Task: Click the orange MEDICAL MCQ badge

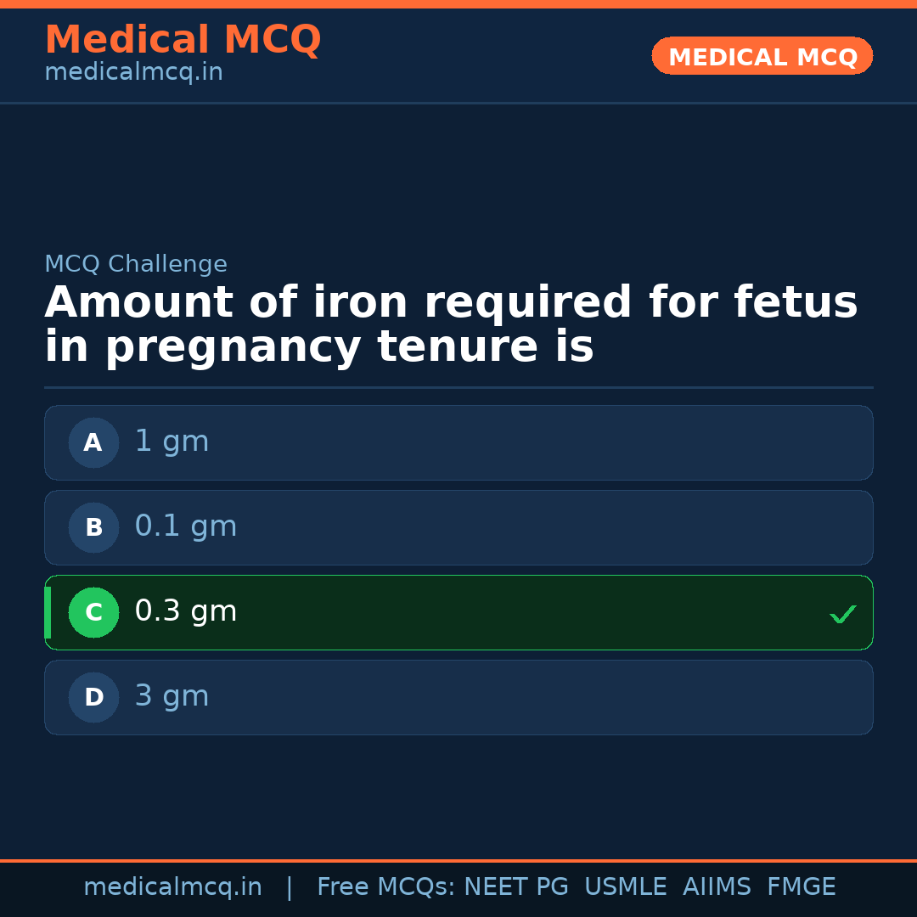Action: pos(762,56)
